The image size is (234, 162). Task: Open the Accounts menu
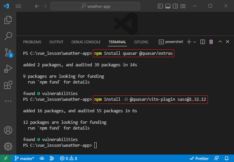point(8,130)
